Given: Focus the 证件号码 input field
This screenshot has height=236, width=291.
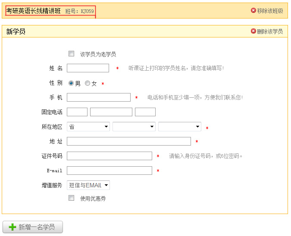Looking at the screenshot, I should tap(110, 156).
